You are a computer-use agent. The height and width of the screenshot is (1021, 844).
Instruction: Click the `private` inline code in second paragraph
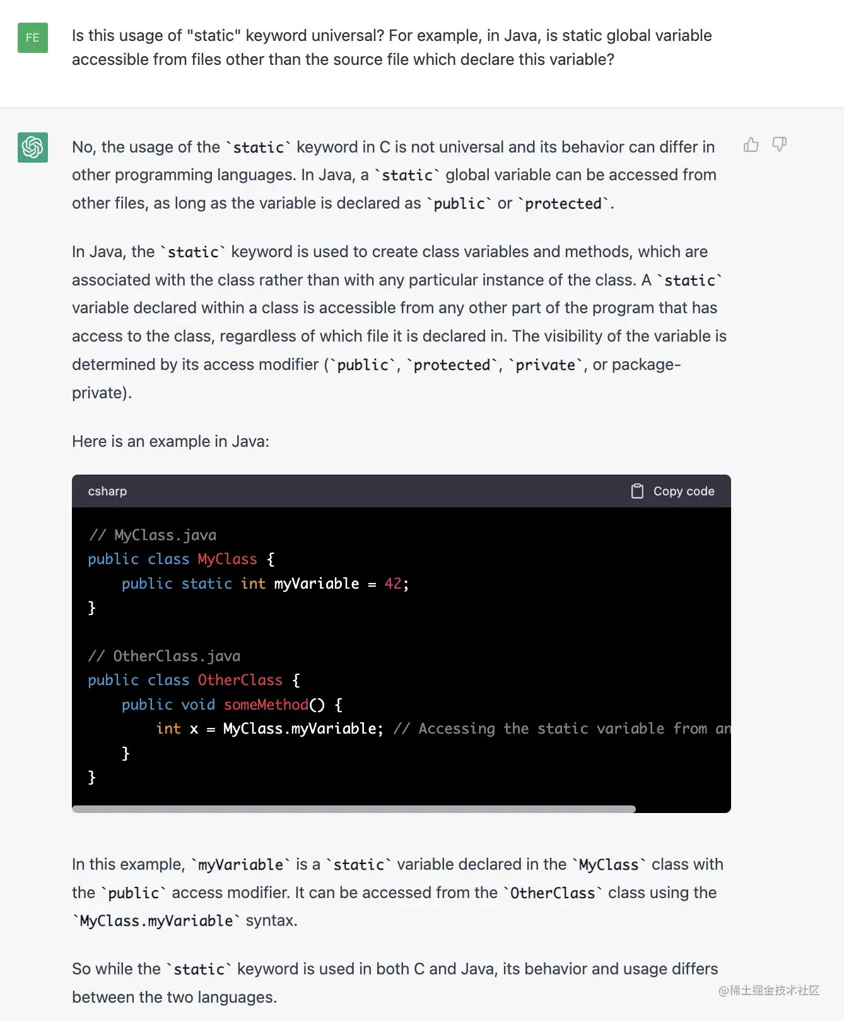point(545,365)
